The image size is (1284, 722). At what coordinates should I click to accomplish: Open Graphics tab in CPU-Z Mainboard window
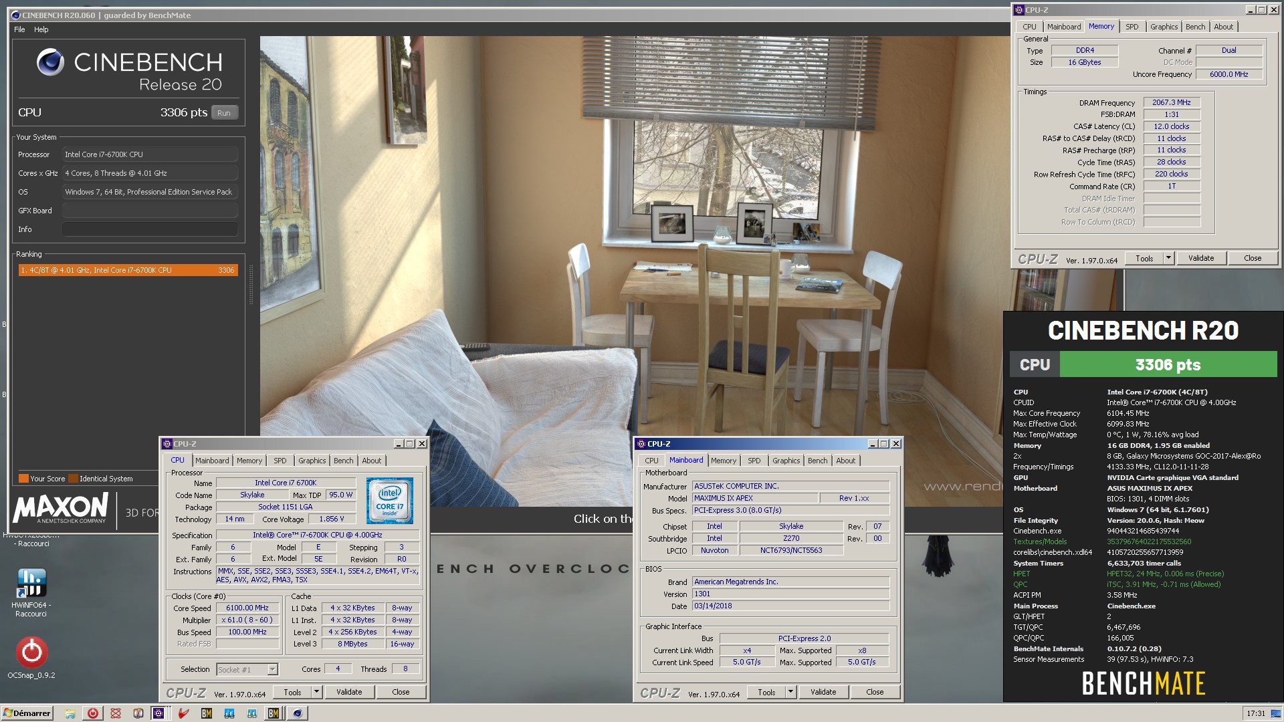[x=786, y=461]
